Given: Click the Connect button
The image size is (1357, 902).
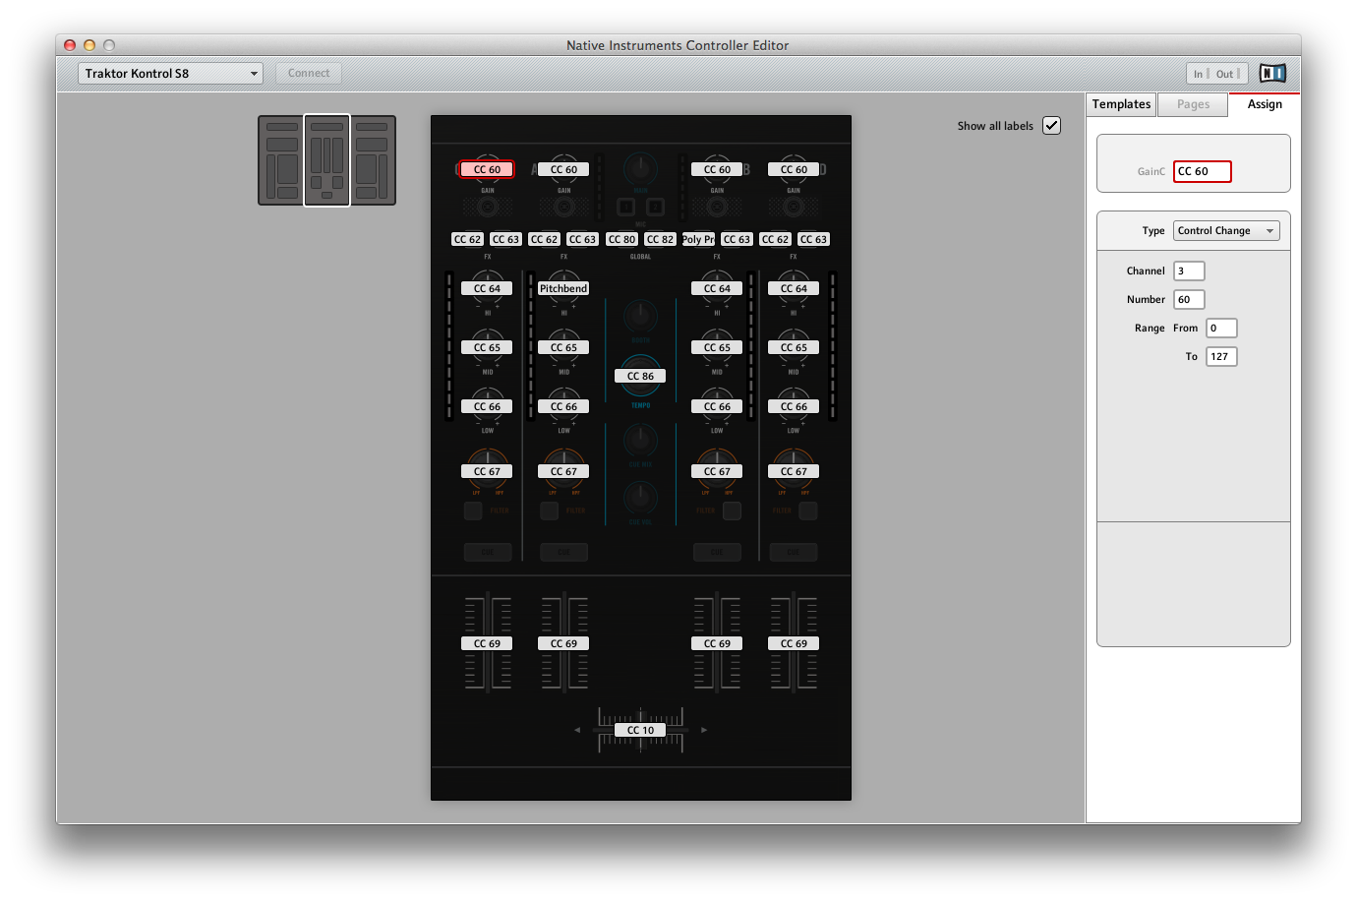Looking at the screenshot, I should (309, 73).
